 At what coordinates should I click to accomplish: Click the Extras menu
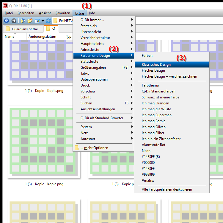(80, 13)
